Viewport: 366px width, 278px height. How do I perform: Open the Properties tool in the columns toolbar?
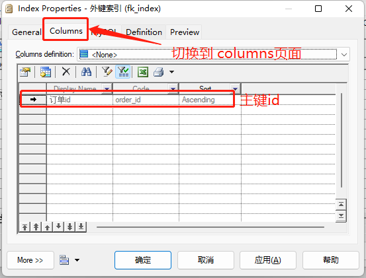pos(25,72)
